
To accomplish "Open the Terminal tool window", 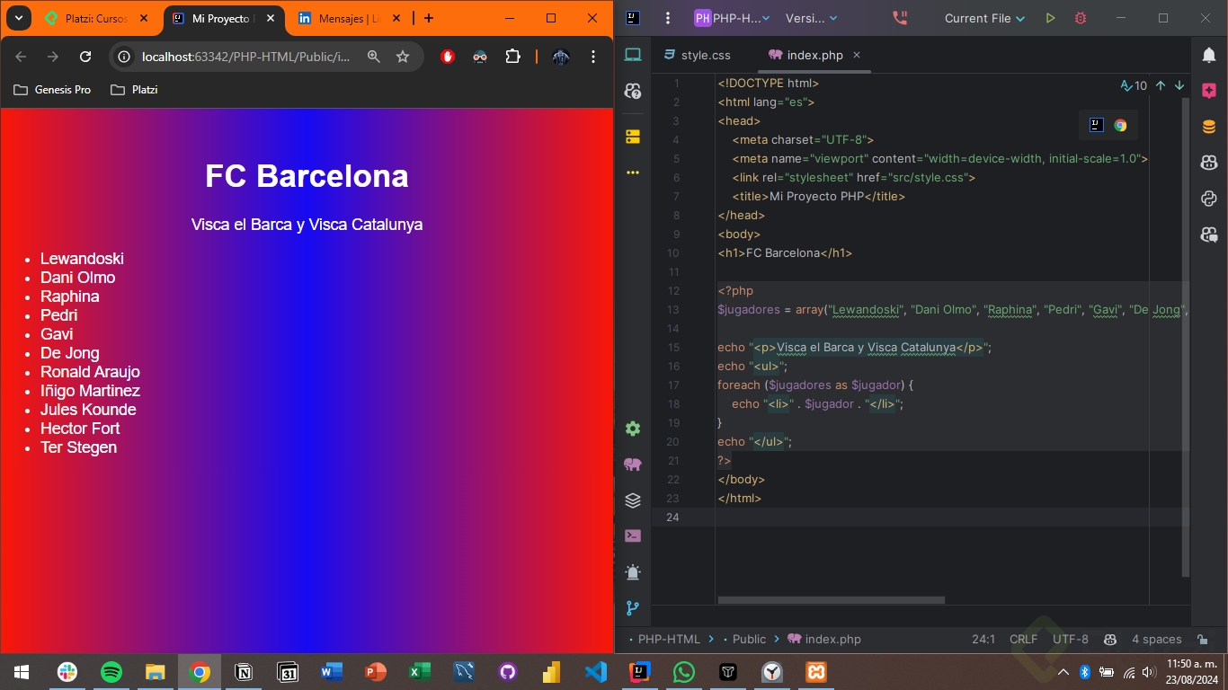I will [633, 536].
